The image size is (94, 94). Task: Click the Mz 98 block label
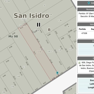13,36
